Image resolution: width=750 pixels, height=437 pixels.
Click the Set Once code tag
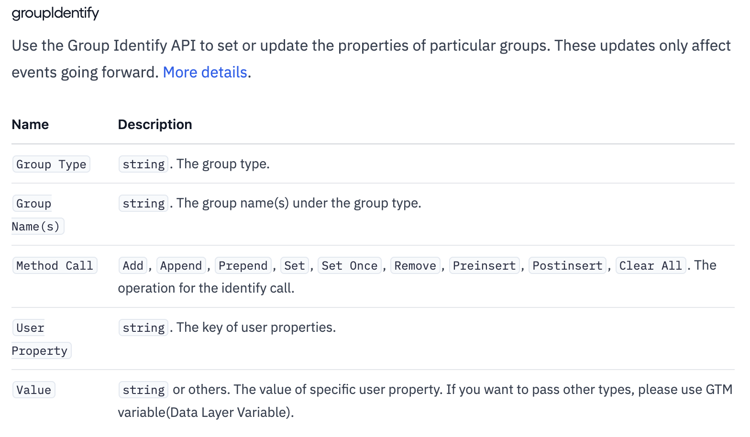[349, 266]
